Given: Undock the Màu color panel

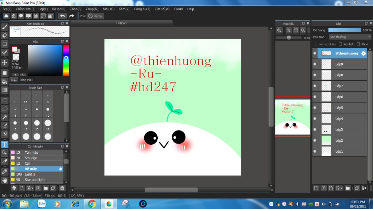Looking at the screenshot, I should [62, 41].
